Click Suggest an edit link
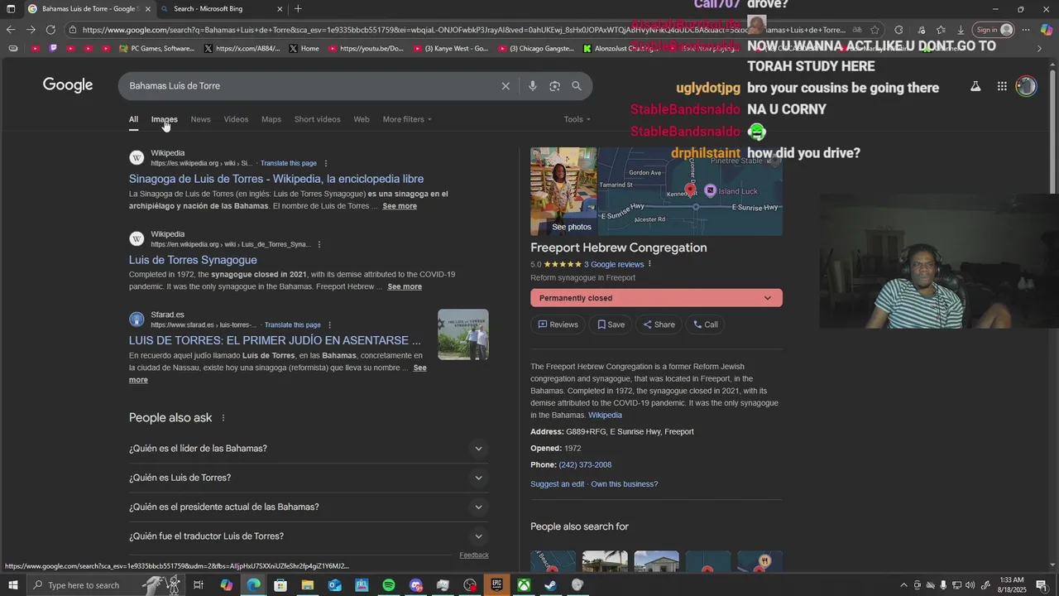The height and width of the screenshot is (596, 1059). pos(557,484)
